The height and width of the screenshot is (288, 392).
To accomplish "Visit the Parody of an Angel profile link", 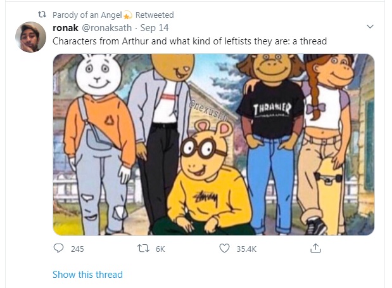I will coord(87,15).
